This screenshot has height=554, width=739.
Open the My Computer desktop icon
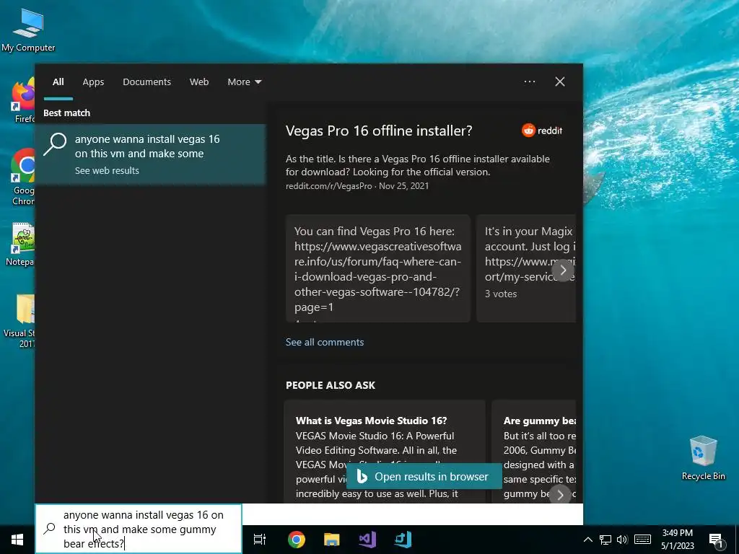tap(28, 30)
